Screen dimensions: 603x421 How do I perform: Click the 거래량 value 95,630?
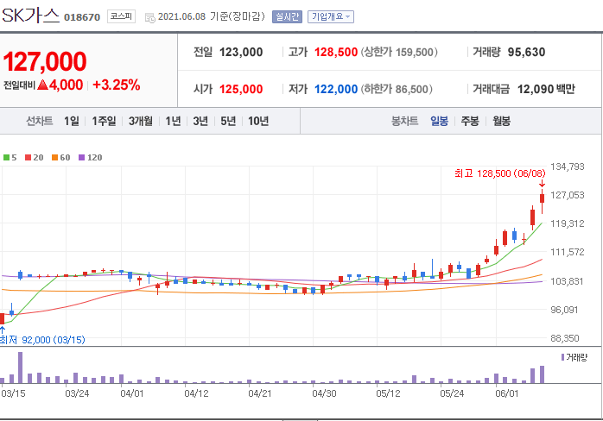click(526, 53)
